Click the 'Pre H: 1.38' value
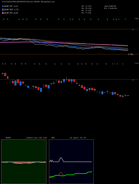This screenshot has width=139, height=184. click(x=86, y=8)
